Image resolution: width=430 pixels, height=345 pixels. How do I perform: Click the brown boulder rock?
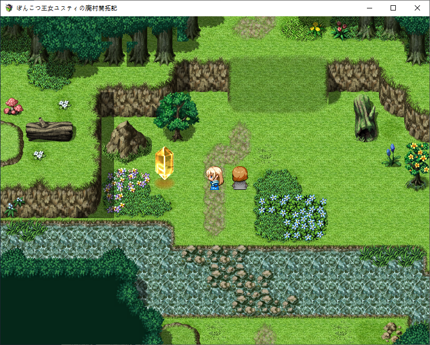[127, 141]
